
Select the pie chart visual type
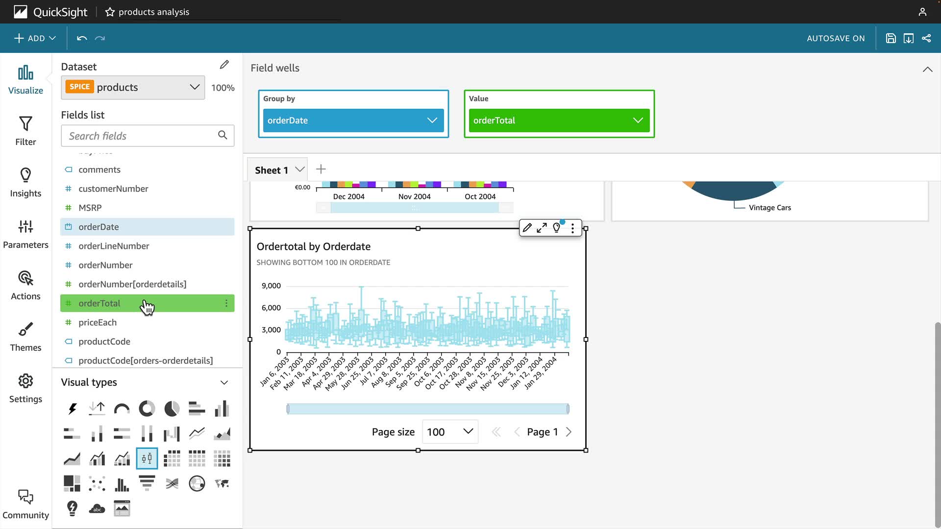tap(172, 409)
